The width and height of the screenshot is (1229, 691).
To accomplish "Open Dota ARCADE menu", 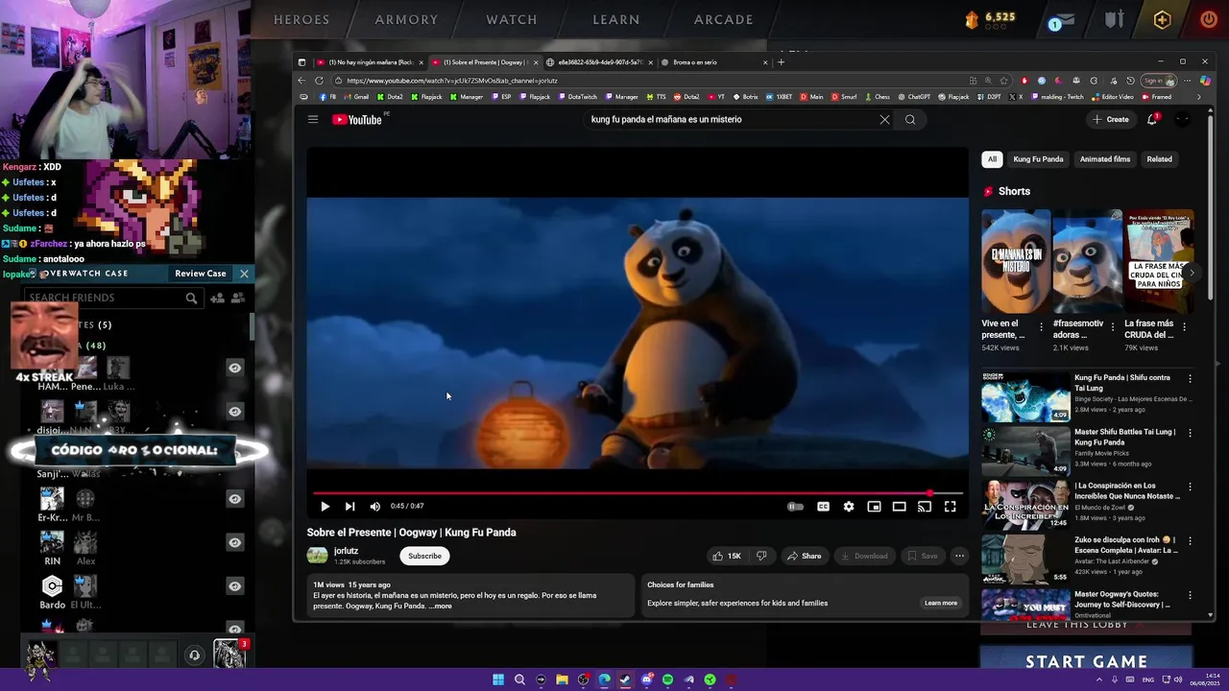I will pos(723,19).
